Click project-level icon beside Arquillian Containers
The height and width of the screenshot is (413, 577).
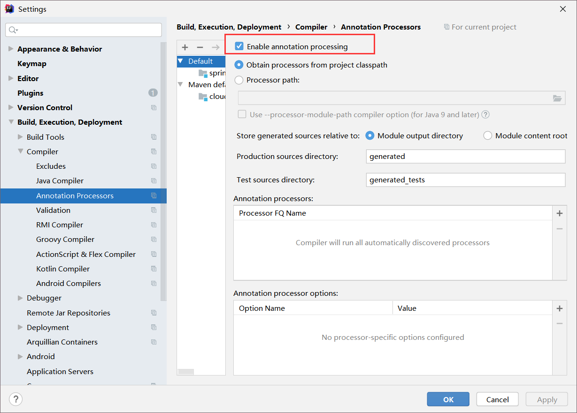coord(154,342)
